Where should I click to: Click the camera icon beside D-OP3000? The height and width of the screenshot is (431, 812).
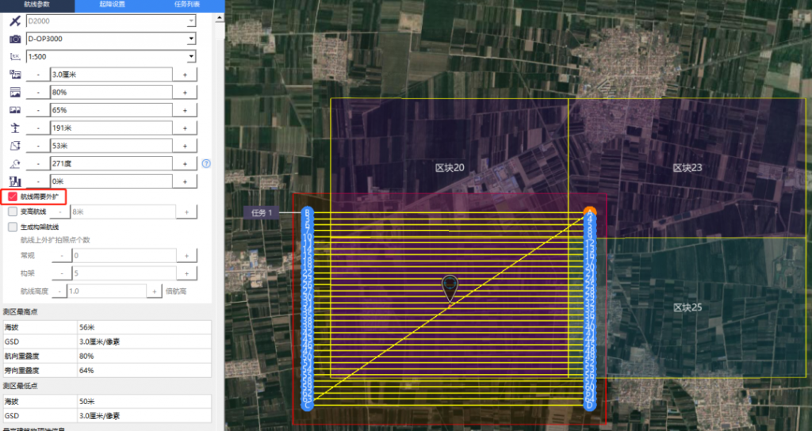[x=15, y=39]
